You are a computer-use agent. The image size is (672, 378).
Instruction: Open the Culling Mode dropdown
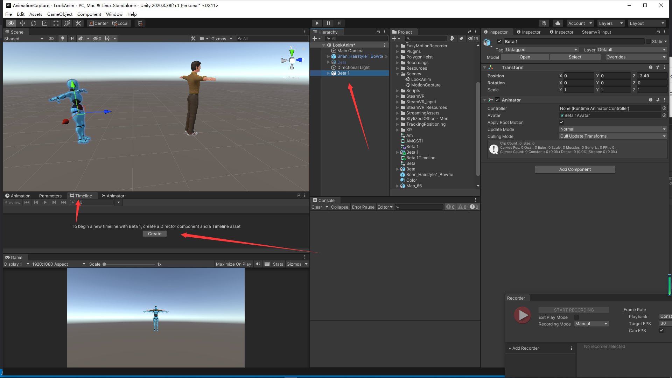(612, 136)
